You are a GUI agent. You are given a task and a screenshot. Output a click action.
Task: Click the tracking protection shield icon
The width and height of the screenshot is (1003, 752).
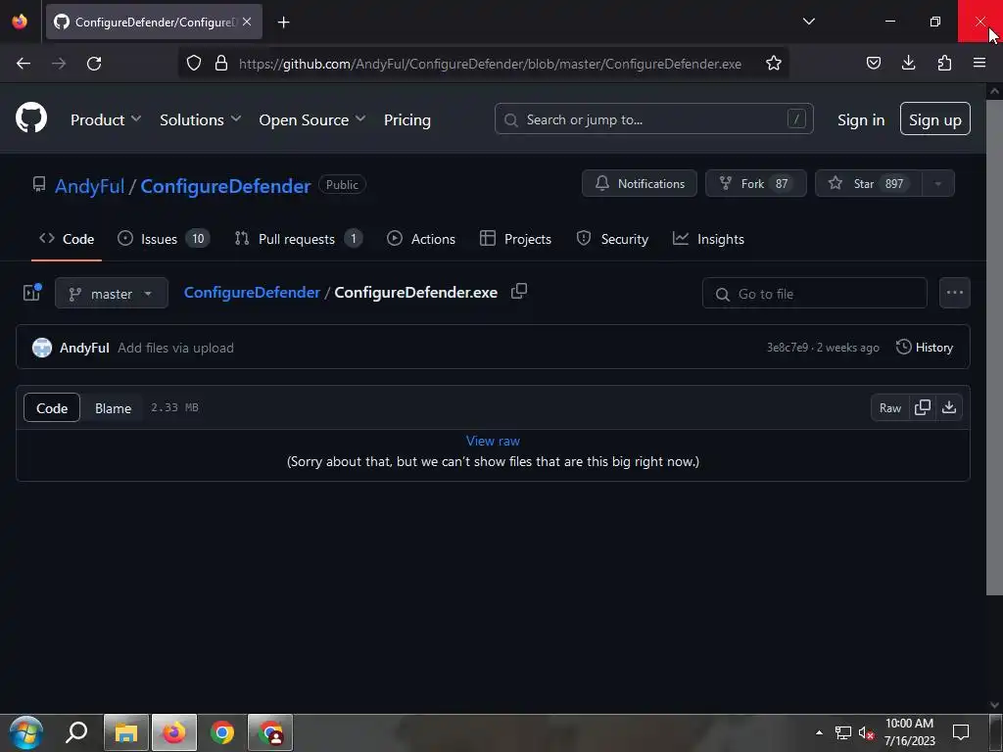(194, 64)
